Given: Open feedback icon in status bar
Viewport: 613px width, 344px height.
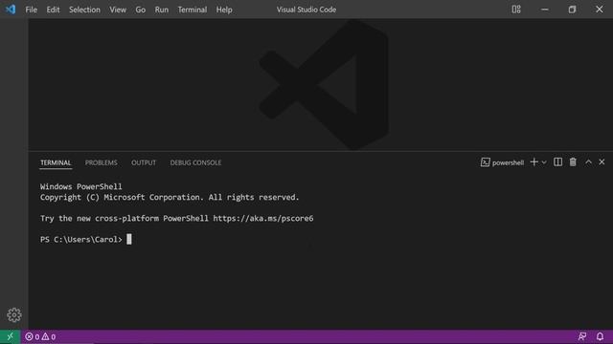Looking at the screenshot, I should click(582, 336).
